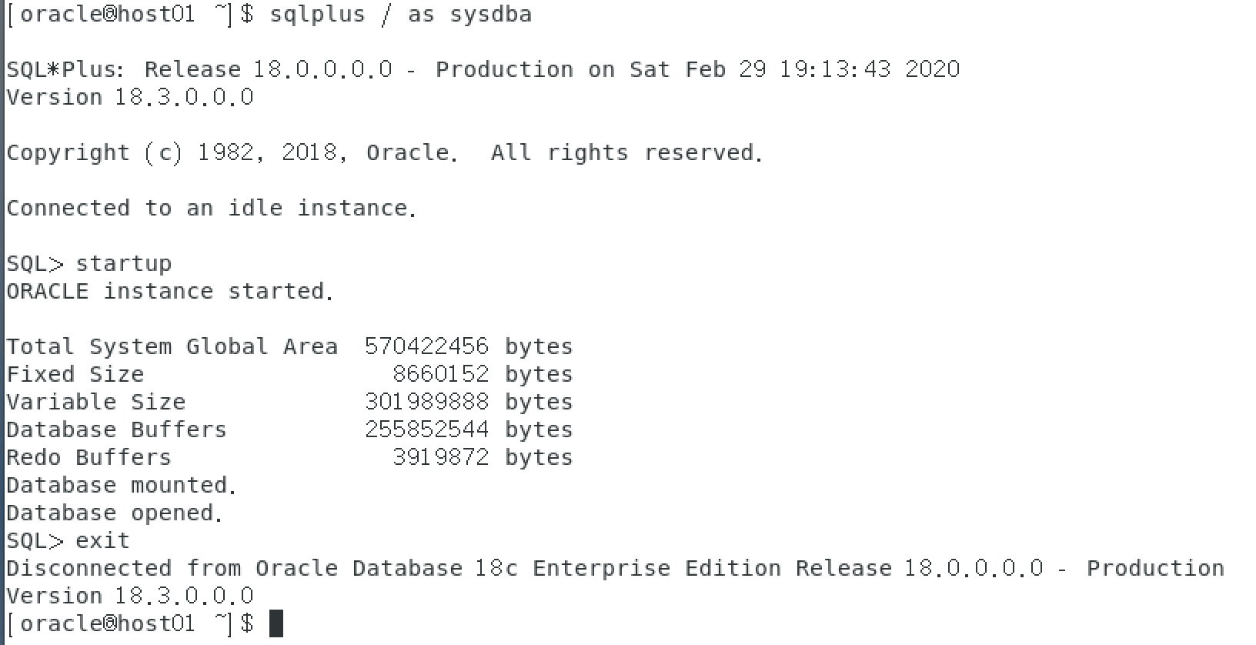Screen dimensions: 1256x645
Task: Click the "Database mounted." status line
Action: 121,486
